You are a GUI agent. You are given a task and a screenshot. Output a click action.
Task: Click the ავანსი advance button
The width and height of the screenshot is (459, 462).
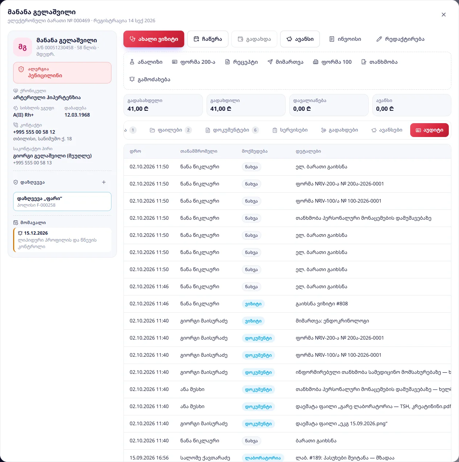(300, 39)
